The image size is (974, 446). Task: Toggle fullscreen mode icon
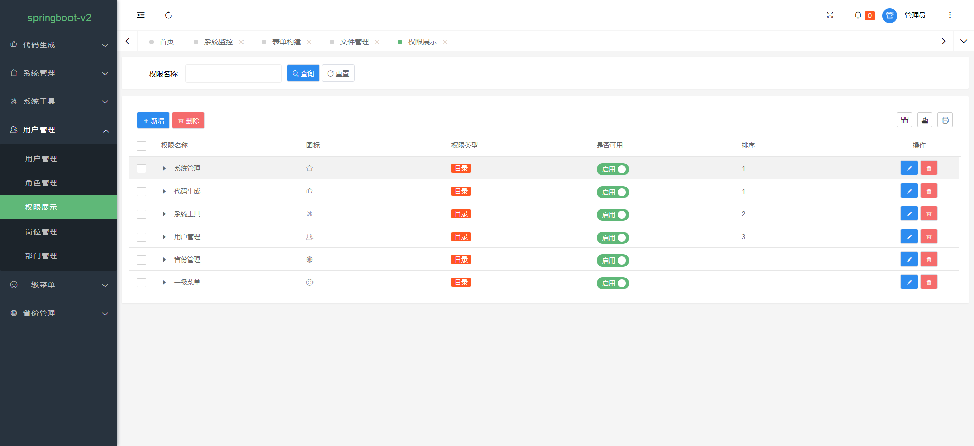coord(830,15)
